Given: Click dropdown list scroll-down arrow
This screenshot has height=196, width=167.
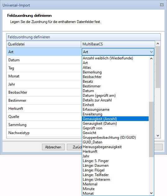Looking at the screenshot, I should click(151, 193).
